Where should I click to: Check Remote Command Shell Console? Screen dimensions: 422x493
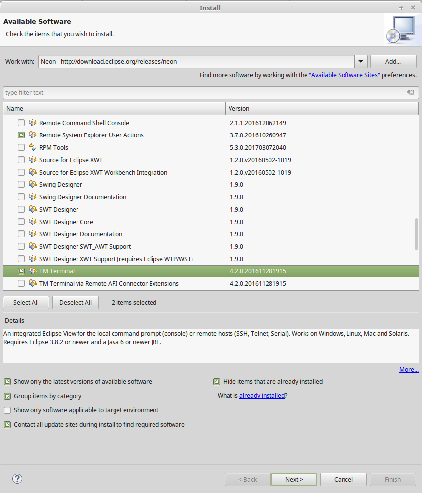point(21,123)
